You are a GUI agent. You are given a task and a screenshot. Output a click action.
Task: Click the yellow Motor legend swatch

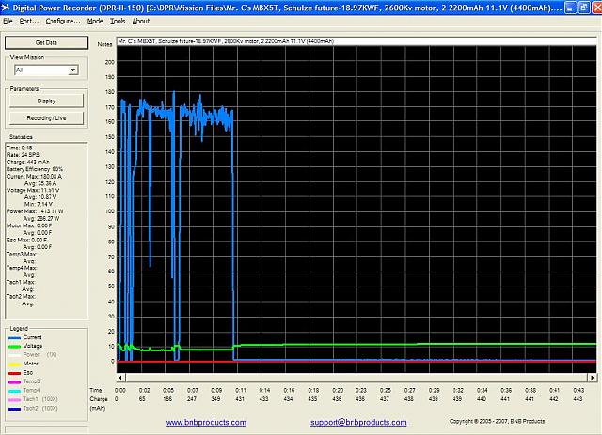12,362
